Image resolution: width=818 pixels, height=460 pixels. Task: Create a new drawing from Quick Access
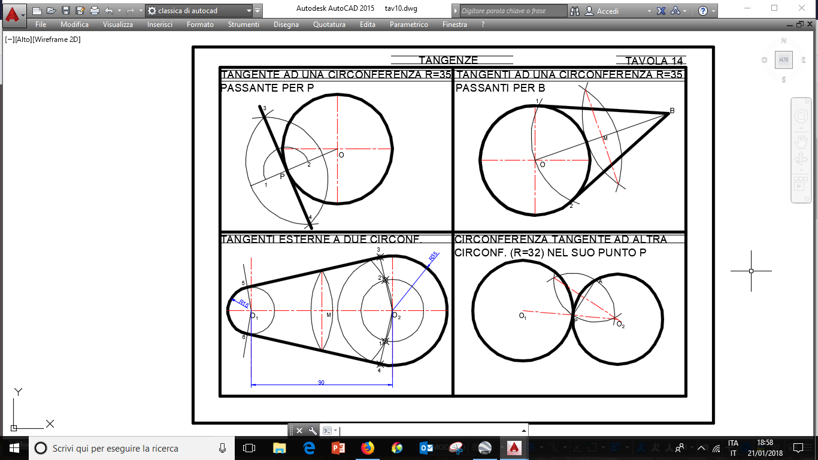pyautogui.click(x=37, y=11)
